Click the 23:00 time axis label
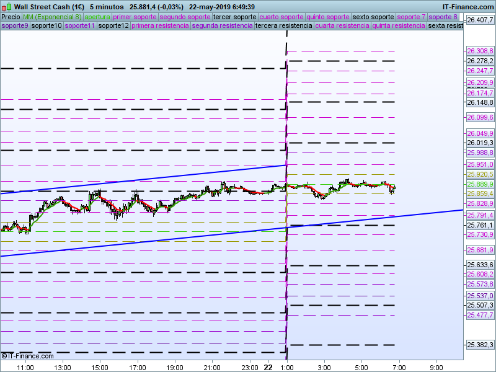 (x=250, y=368)
